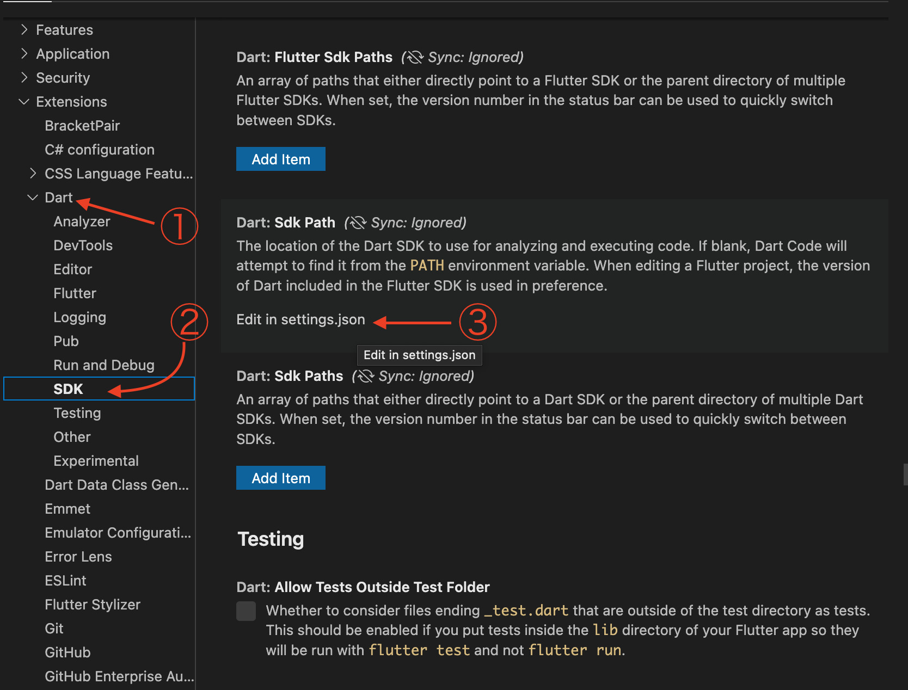Select the Git settings entry

[x=53, y=628]
